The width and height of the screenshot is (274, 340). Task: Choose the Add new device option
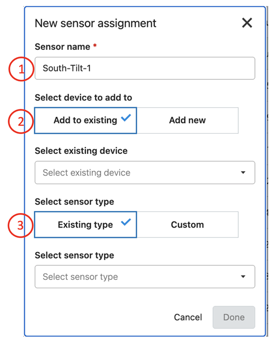click(188, 120)
